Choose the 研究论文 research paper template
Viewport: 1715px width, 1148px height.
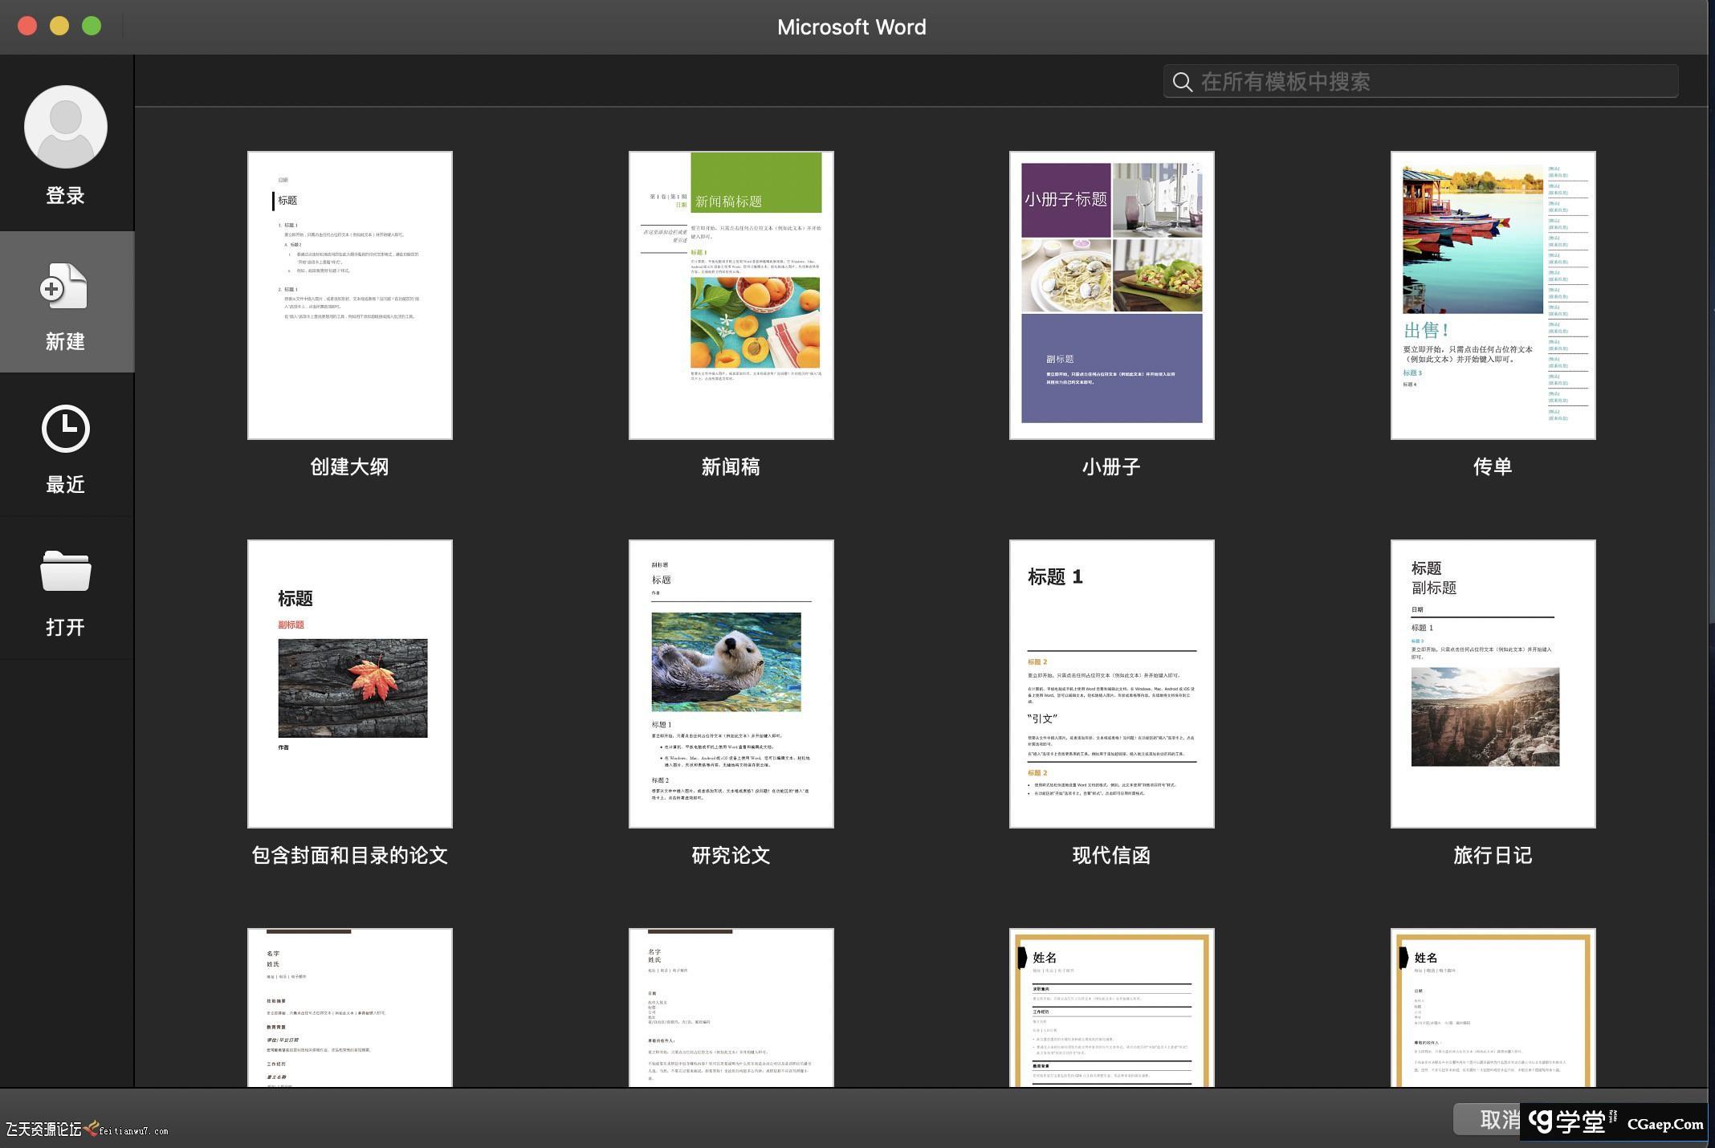pyautogui.click(x=731, y=684)
